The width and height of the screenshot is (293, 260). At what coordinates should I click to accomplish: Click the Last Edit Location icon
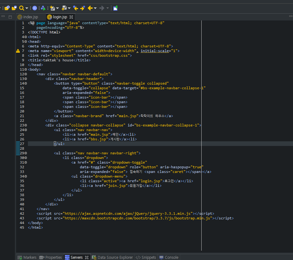[76, 8]
